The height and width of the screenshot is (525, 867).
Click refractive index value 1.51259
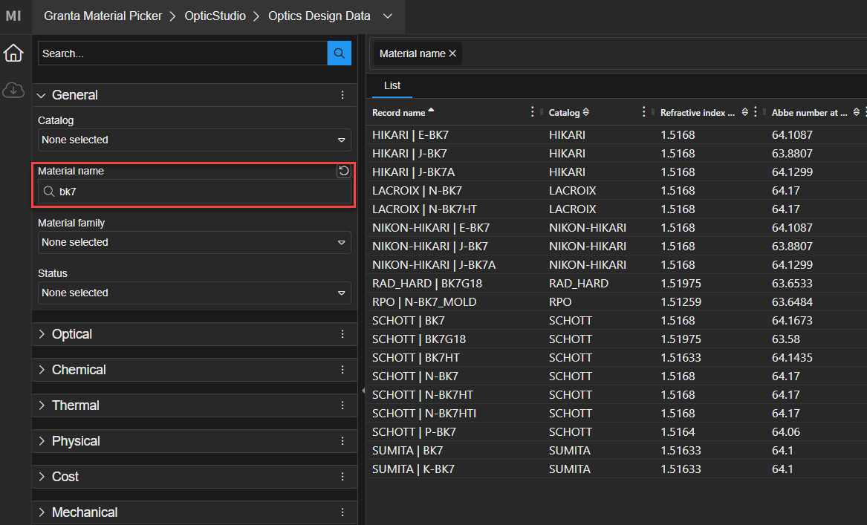681,301
